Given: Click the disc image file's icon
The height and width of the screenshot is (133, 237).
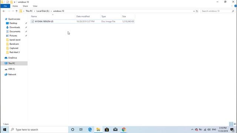Looking at the screenshot, I should click(33, 21).
